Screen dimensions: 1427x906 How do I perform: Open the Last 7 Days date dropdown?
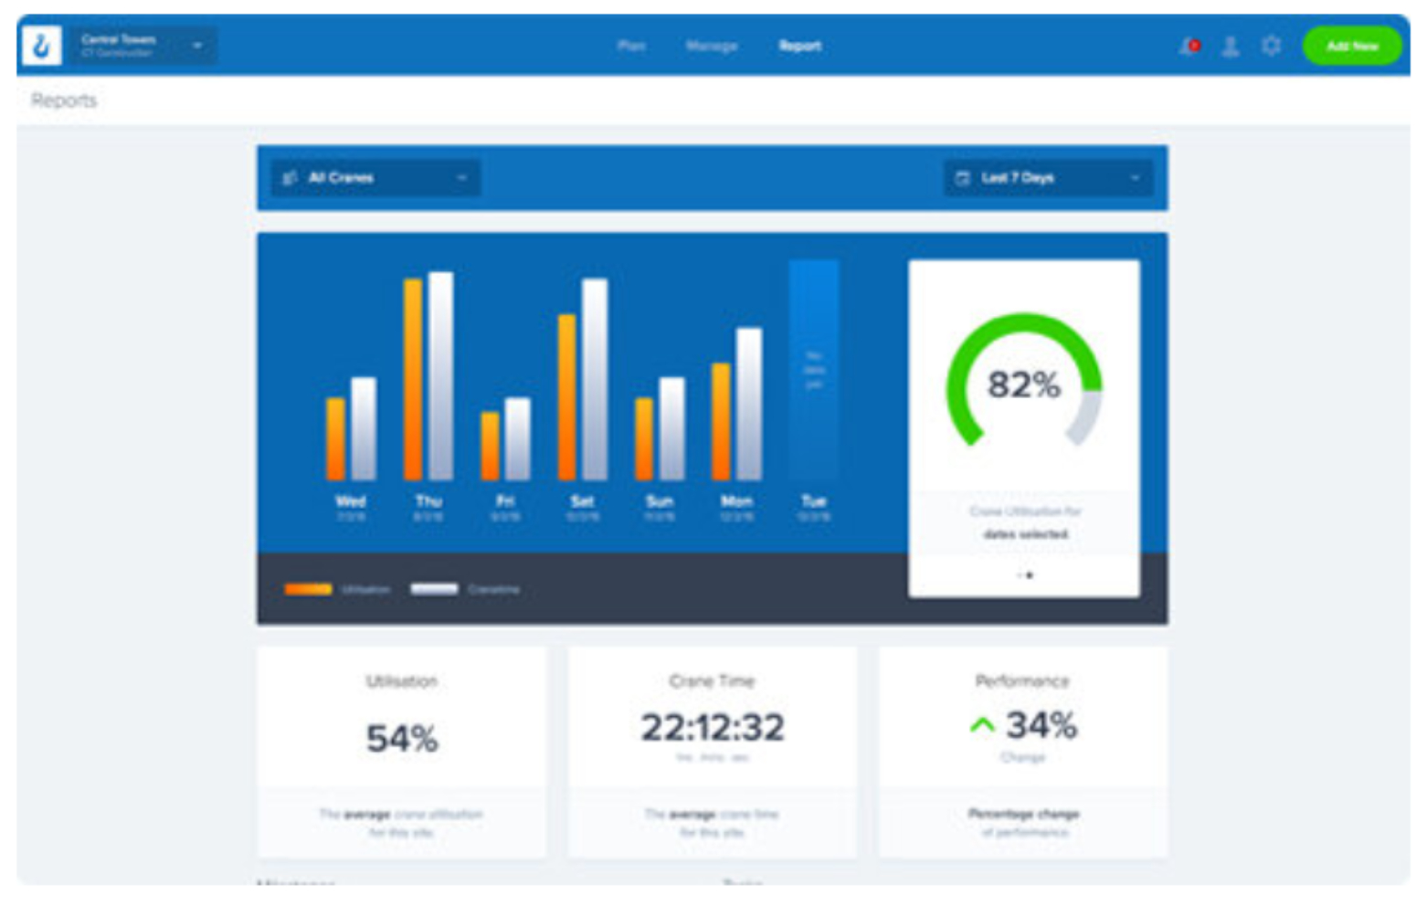(x=1048, y=178)
